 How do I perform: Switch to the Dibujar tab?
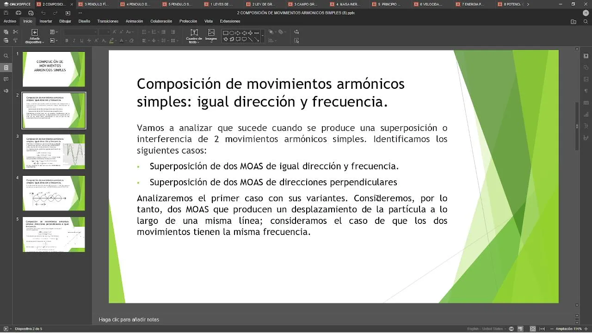pyautogui.click(x=65, y=21)
